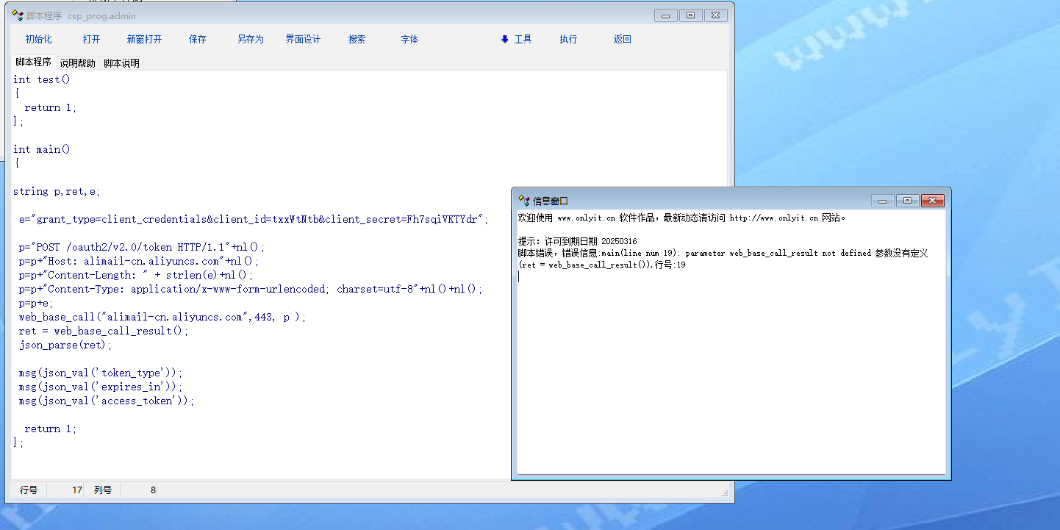
Task: Choose 另存为 to save as
Action: click(x=250, y=40)
